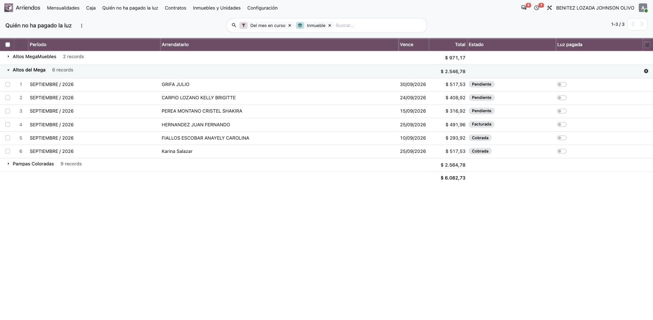
Task: Check the GRIFA JULIO row checkbox
Action: 7,84
